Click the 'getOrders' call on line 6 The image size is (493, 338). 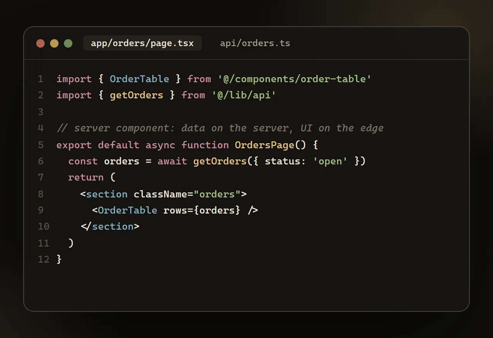point(220,161)
